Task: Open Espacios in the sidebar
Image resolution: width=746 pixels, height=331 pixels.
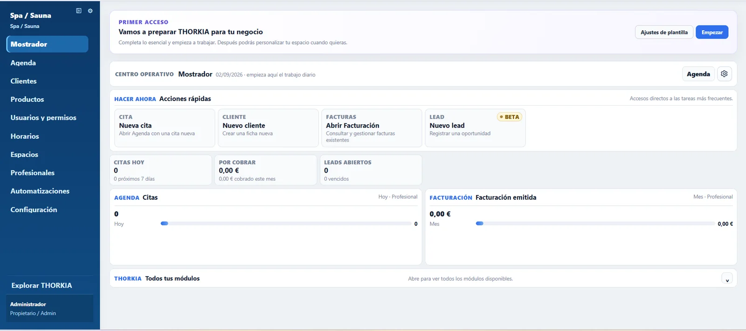Action: [x=24, y=155]
